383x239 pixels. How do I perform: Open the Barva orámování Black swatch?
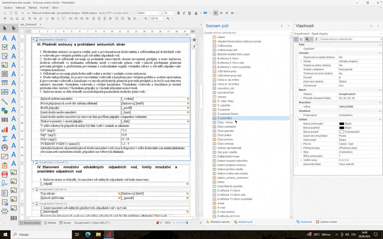341,124
